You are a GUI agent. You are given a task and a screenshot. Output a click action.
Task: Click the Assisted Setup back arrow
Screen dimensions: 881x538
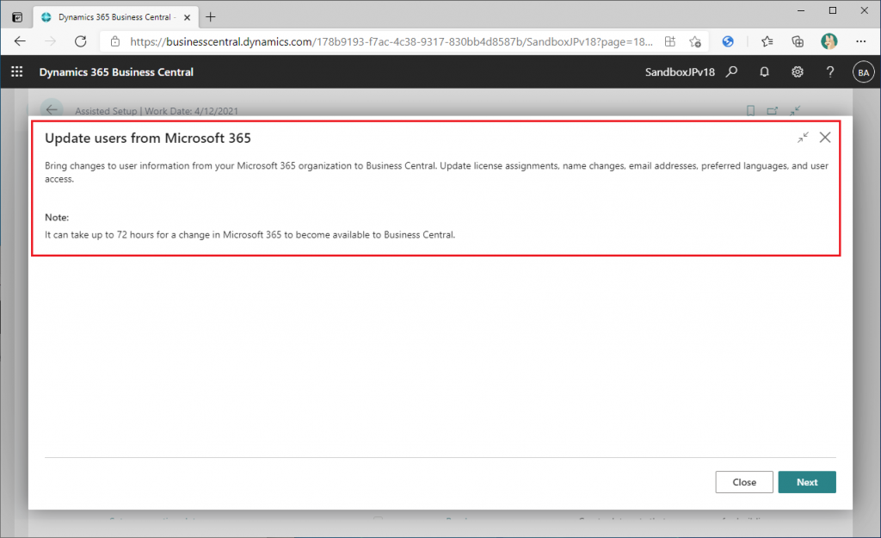[x=52, y=109]
